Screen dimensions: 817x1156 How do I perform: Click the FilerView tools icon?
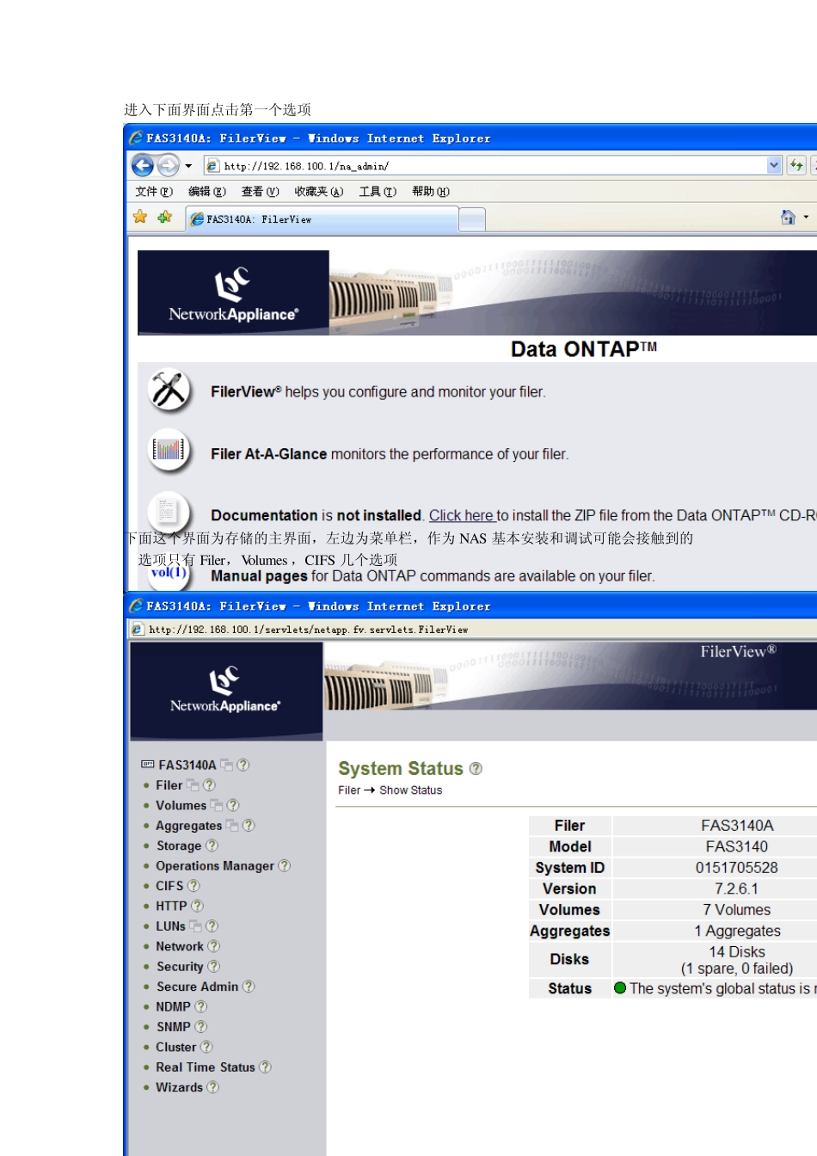(x=169, y=390)
